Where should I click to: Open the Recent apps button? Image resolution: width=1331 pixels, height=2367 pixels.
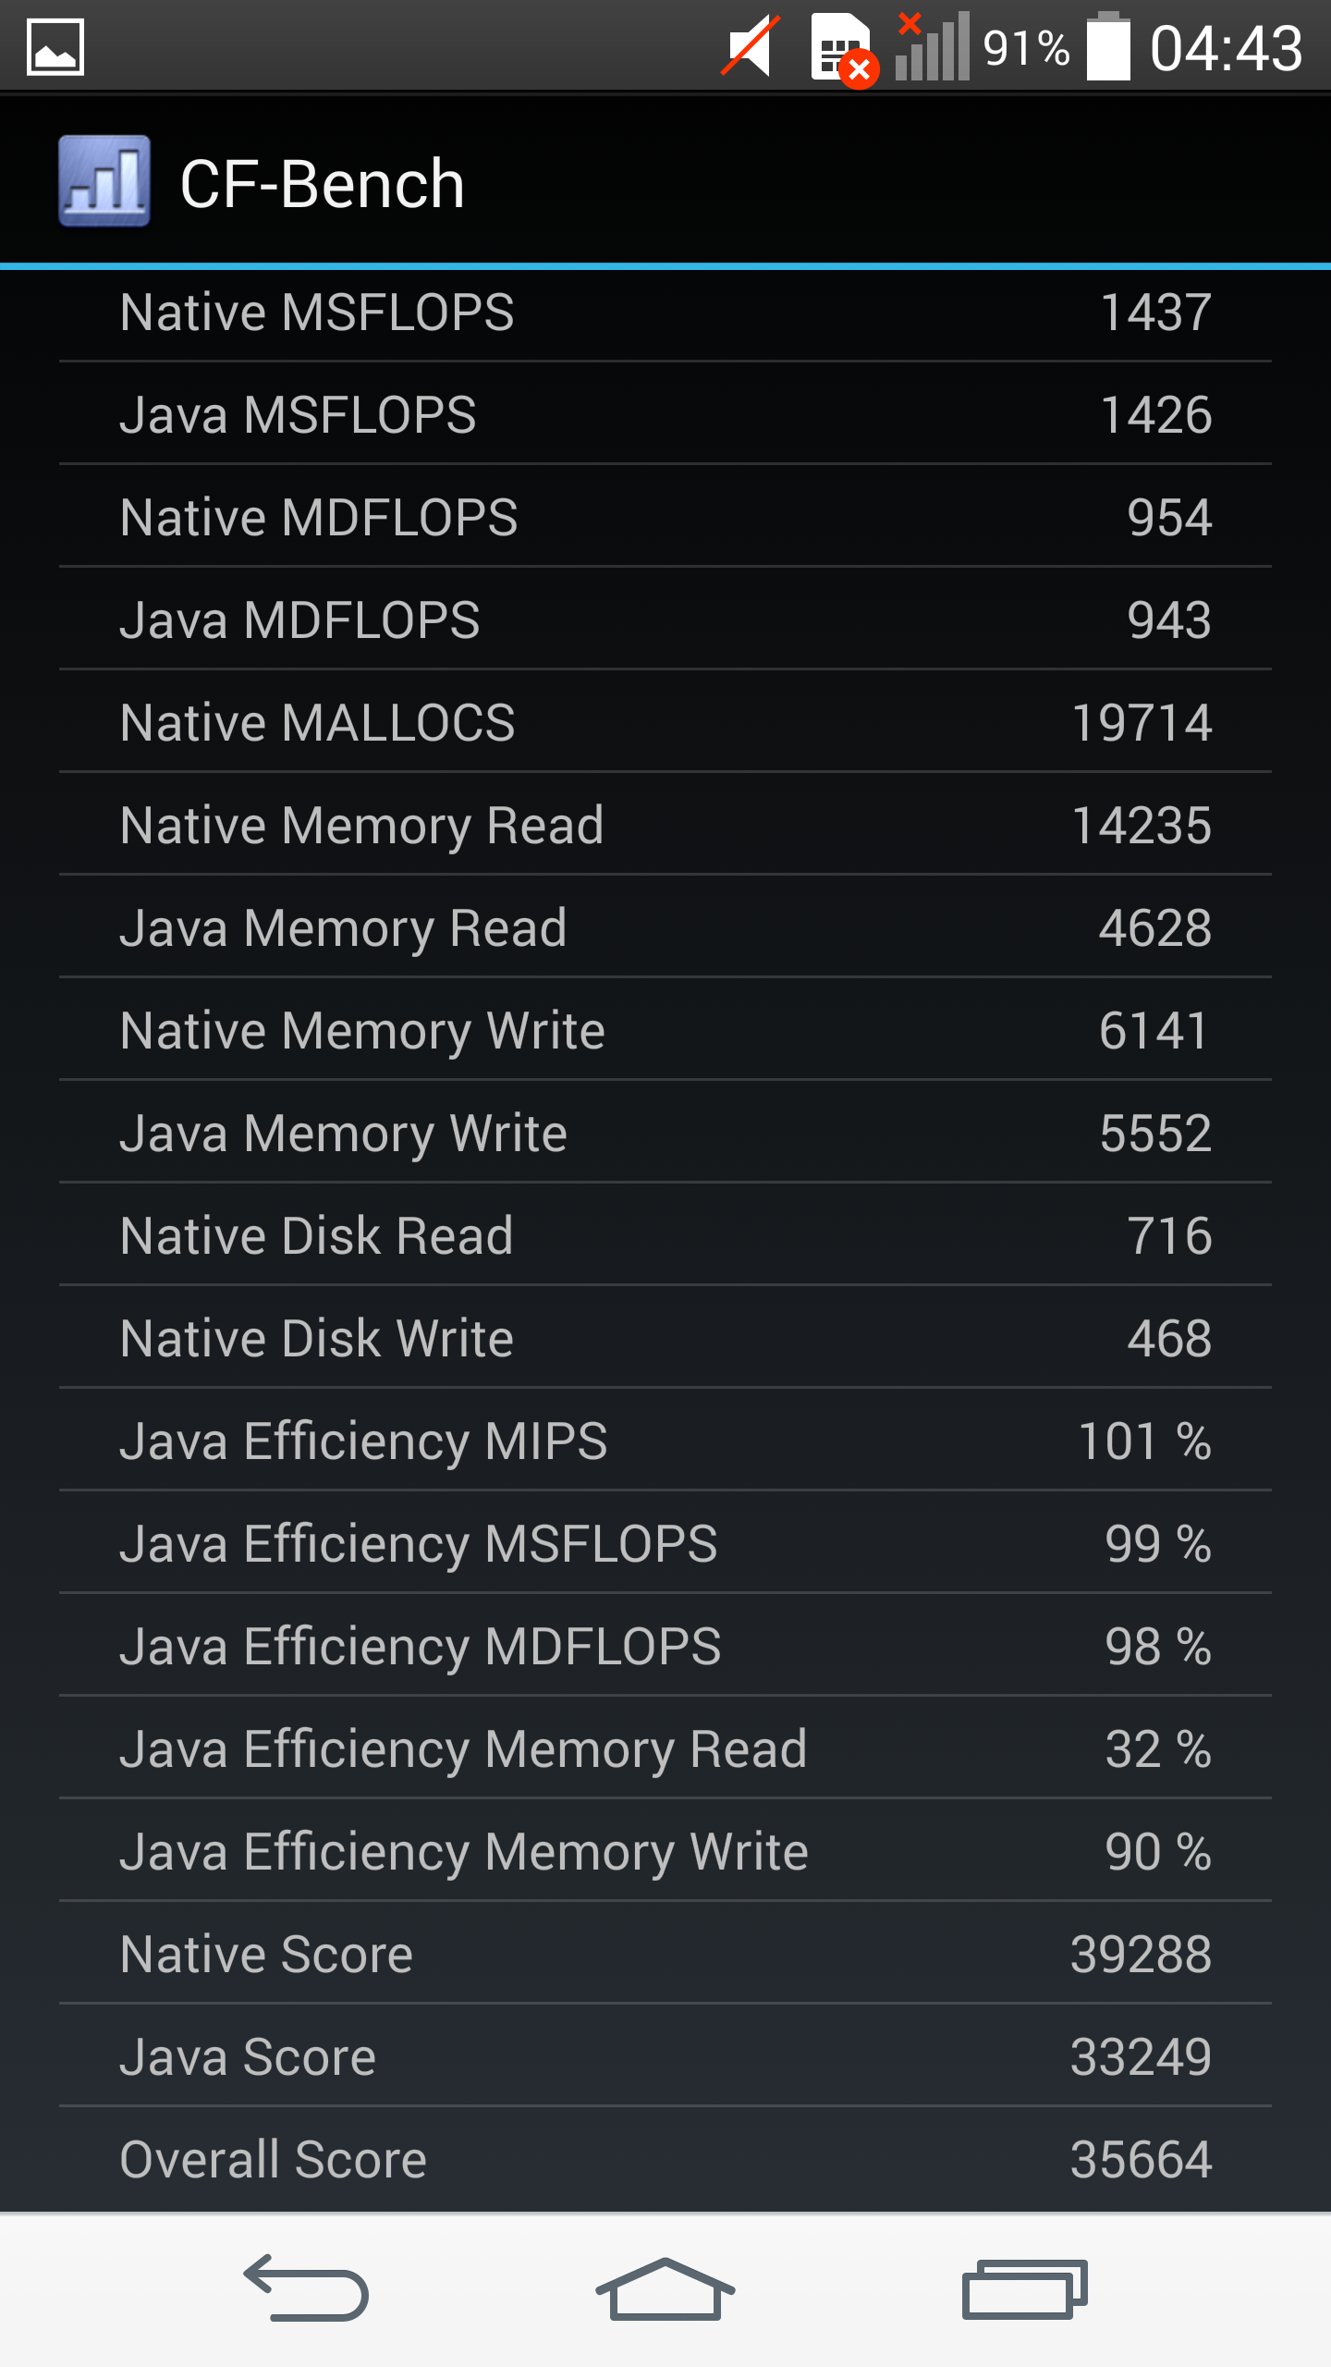coord(1024,2289)
